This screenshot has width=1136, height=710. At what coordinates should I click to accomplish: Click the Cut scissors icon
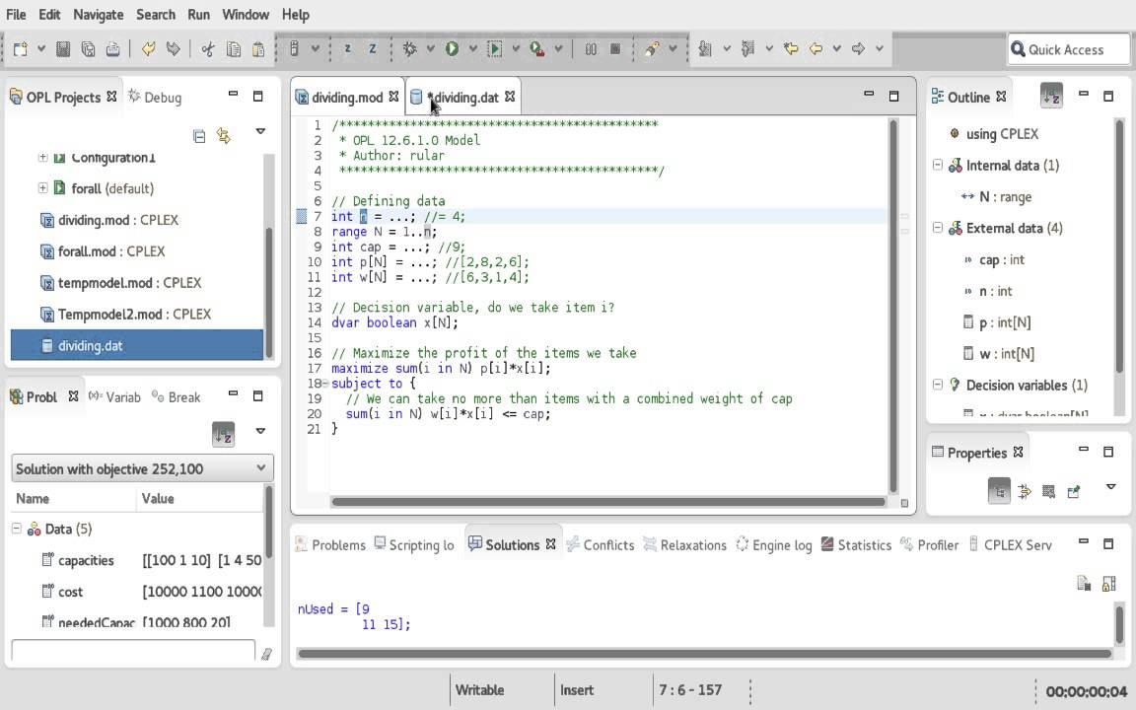tap(208, 49)
